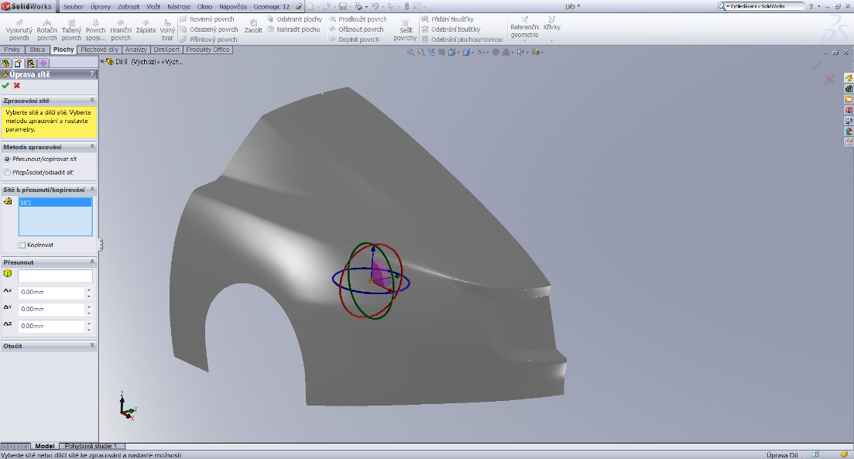Click the ΔX translation value field
This screenshot has width=854, height=459.
click(x=51, y=293)
